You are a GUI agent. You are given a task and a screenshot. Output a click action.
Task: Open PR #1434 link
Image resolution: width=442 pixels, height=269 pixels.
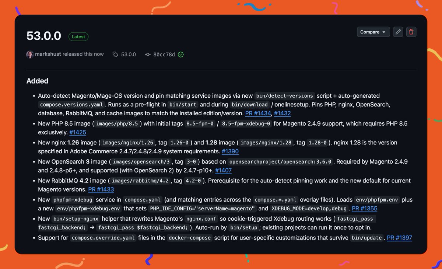[x=258, y=113]
